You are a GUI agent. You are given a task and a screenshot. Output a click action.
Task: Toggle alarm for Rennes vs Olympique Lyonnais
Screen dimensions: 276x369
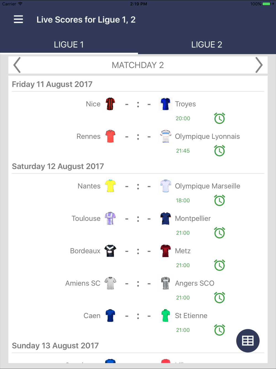pos(219,151)
